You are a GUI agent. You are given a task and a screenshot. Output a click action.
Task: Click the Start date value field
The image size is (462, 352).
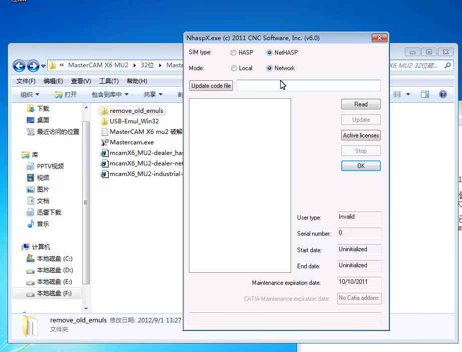359,249
